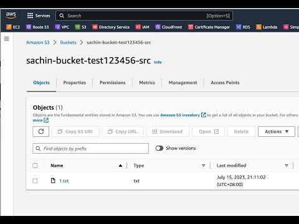This screenshot has height=224, width=299.
Task: Open the Services grid menu
Action: pos(39,16)
